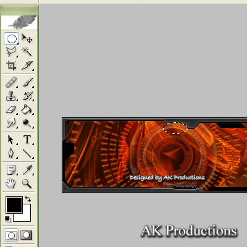Activate the Crop tool

[11, 65]
